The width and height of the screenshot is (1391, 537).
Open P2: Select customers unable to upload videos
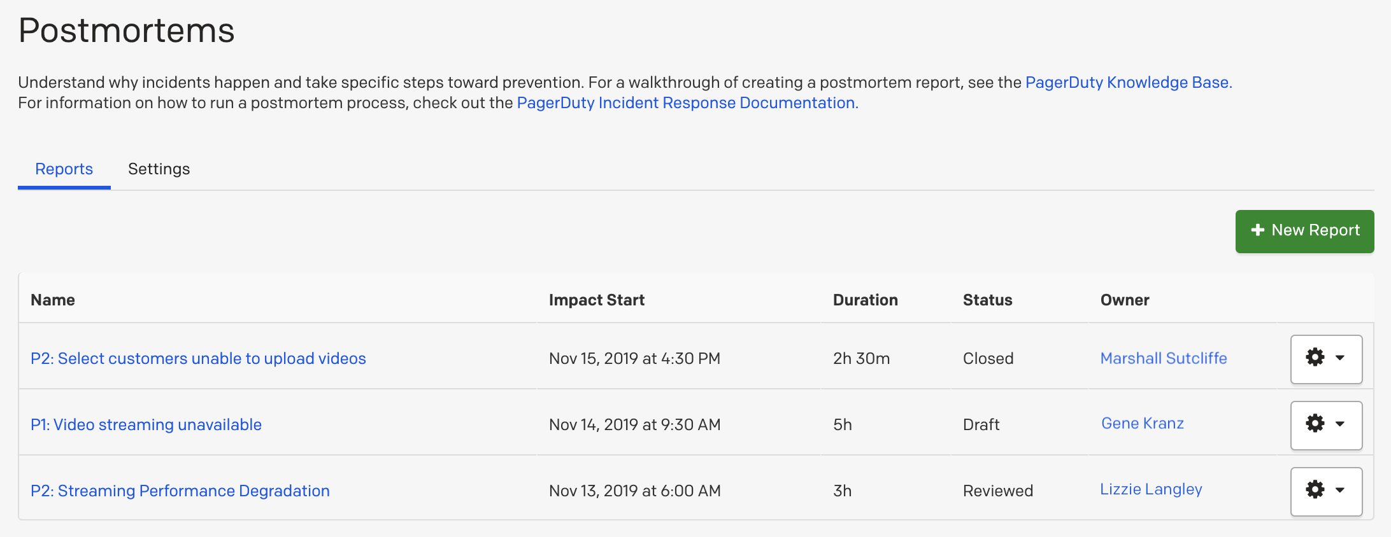click(198, 359)
